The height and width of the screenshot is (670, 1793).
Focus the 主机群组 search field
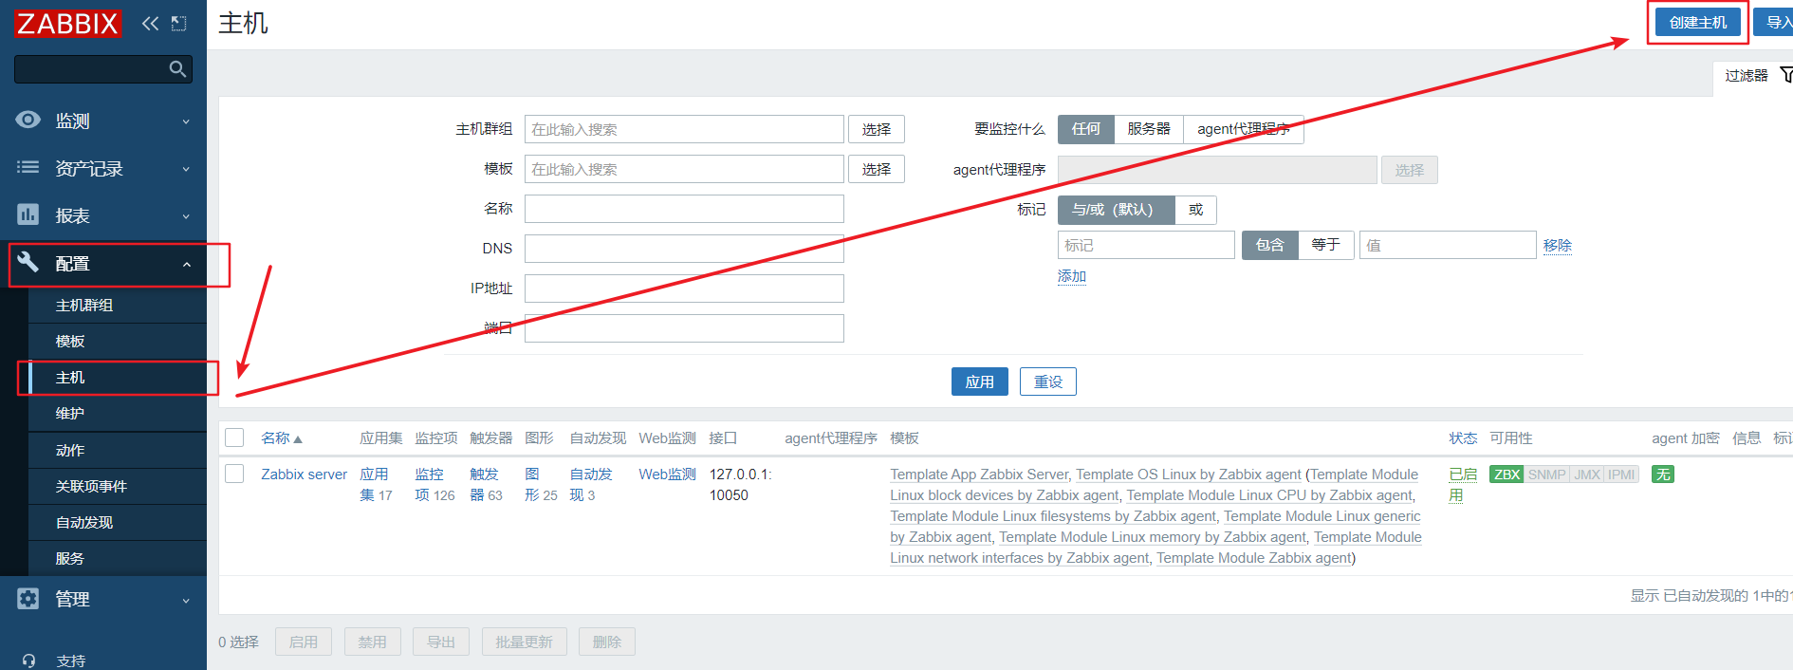tap(684, 129)
